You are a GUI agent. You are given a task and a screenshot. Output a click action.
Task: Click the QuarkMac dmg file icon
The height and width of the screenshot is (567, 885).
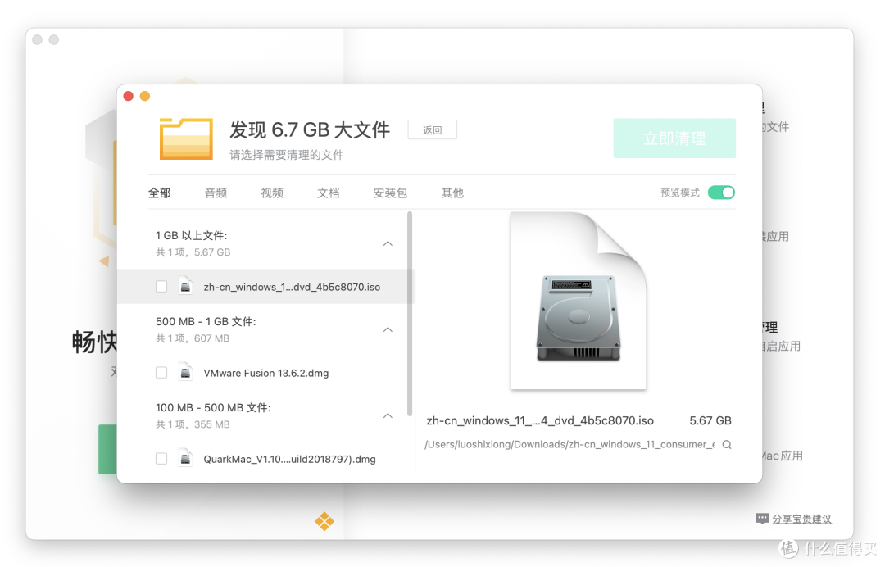[185, 459]
